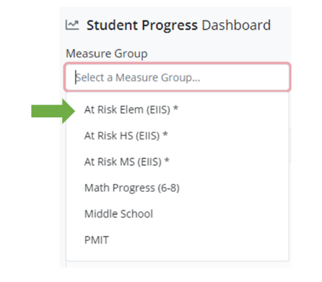Click the Student Progress Dashboard heading

click(x=178, y=25)
